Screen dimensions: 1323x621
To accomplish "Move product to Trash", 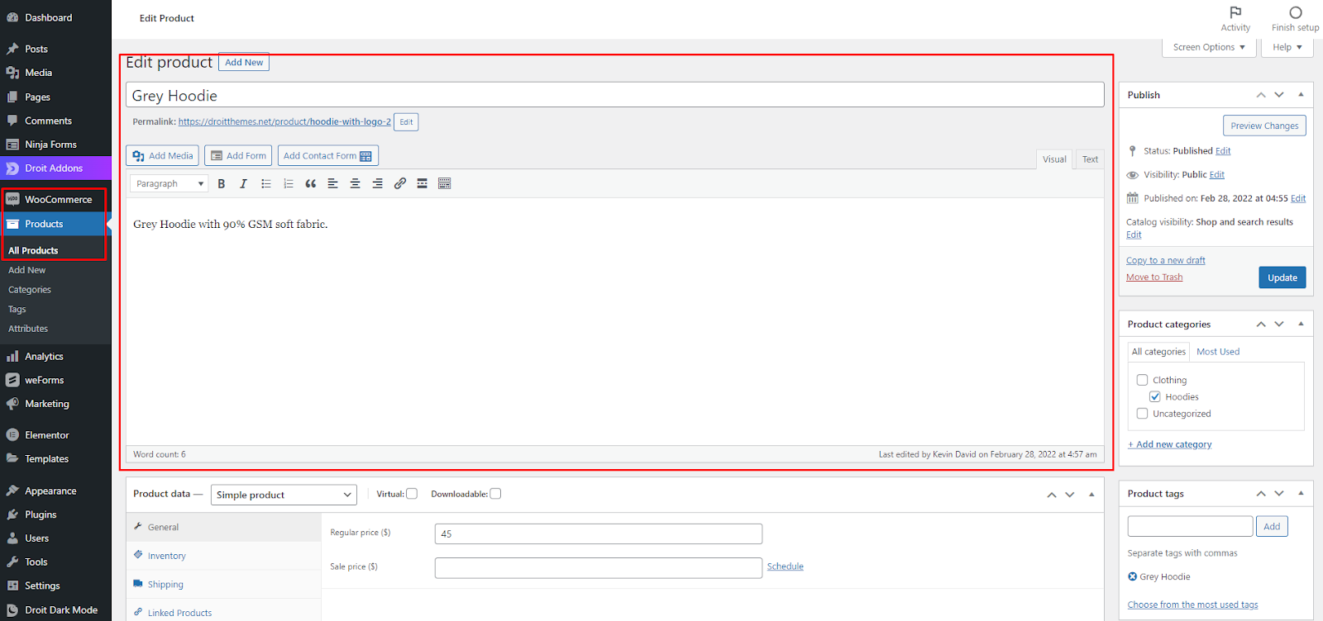I will click(x=1154, y=277).
